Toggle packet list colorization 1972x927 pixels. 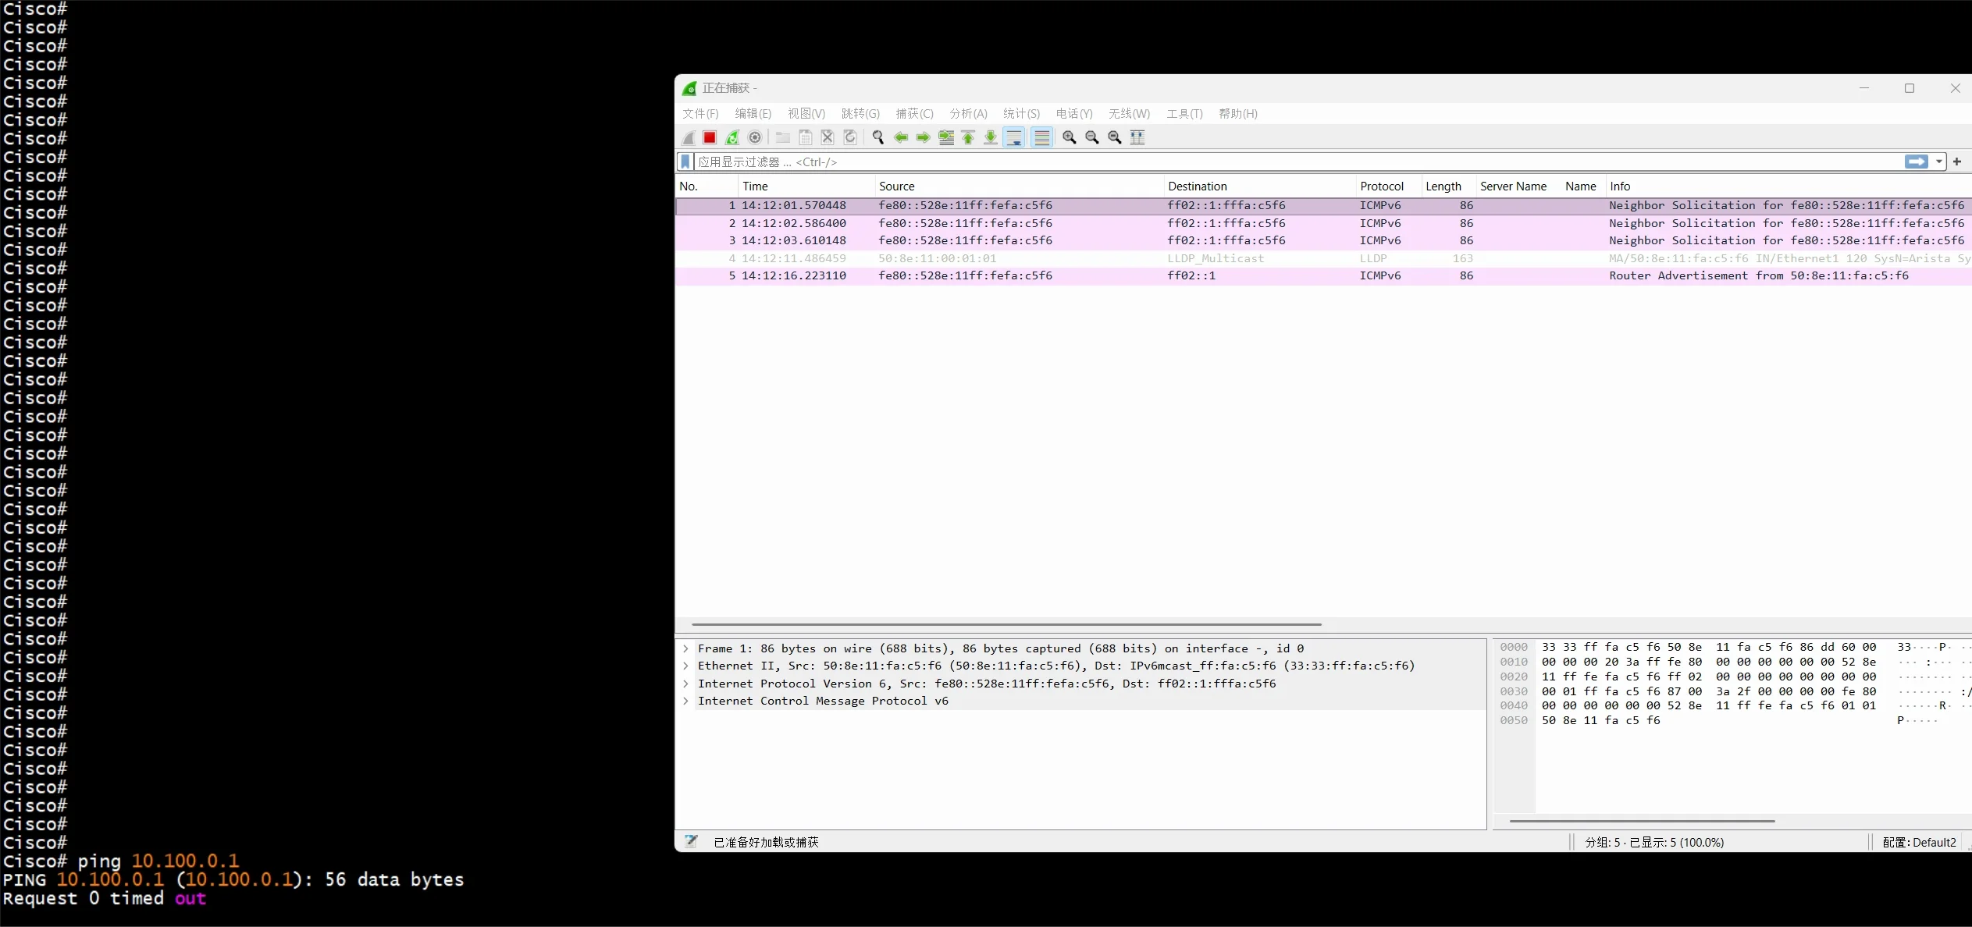(x=1042, y=138)
